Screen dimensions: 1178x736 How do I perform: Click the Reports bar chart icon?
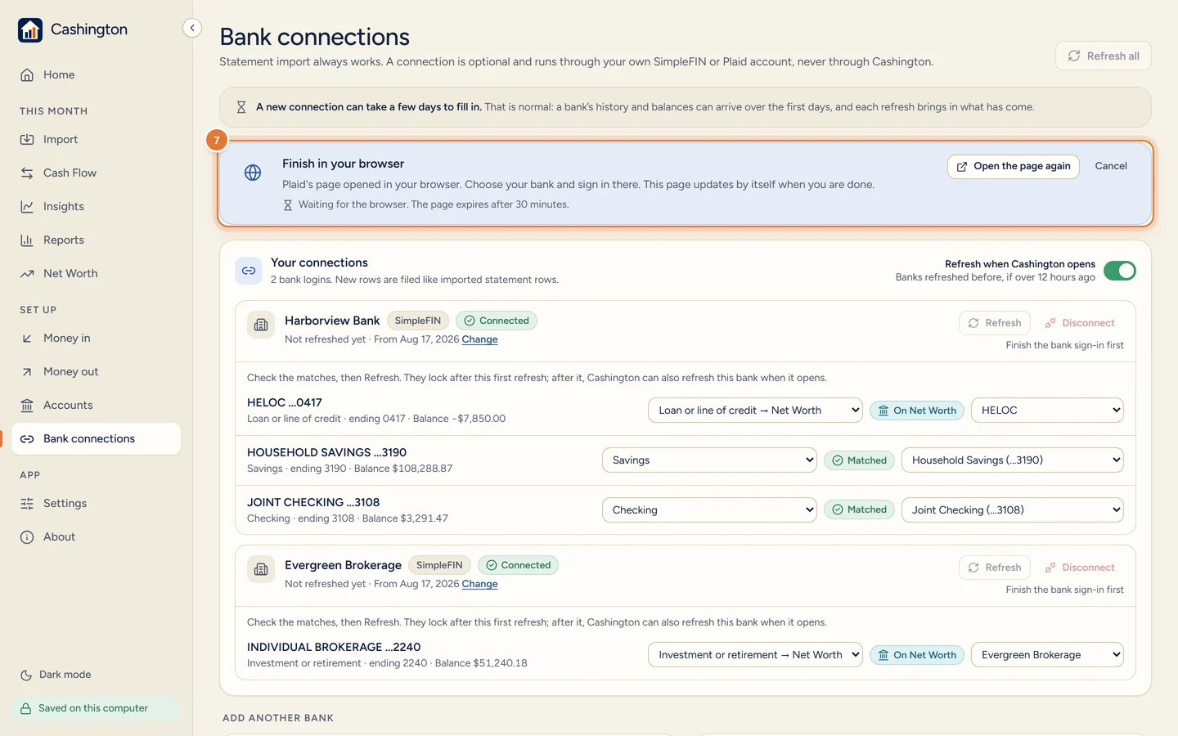click(x=27, y=240)
